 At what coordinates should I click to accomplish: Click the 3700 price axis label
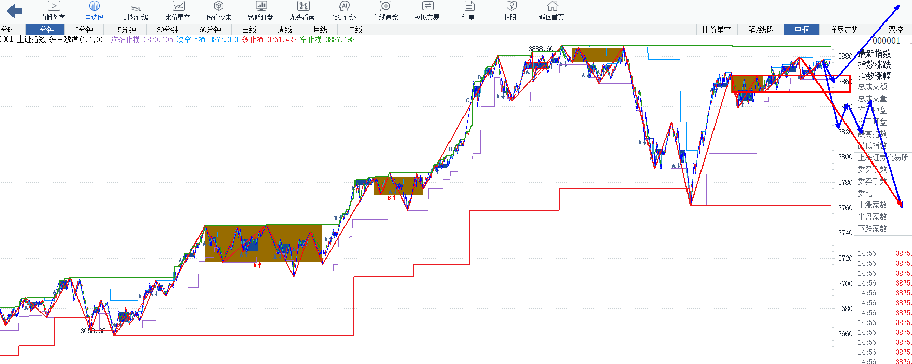coord(845,284)
